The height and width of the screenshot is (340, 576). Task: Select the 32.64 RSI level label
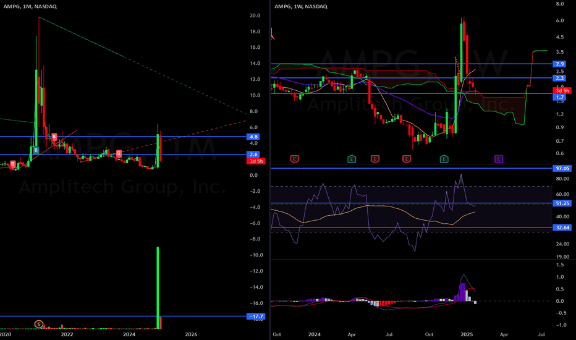tap(562, 227)
